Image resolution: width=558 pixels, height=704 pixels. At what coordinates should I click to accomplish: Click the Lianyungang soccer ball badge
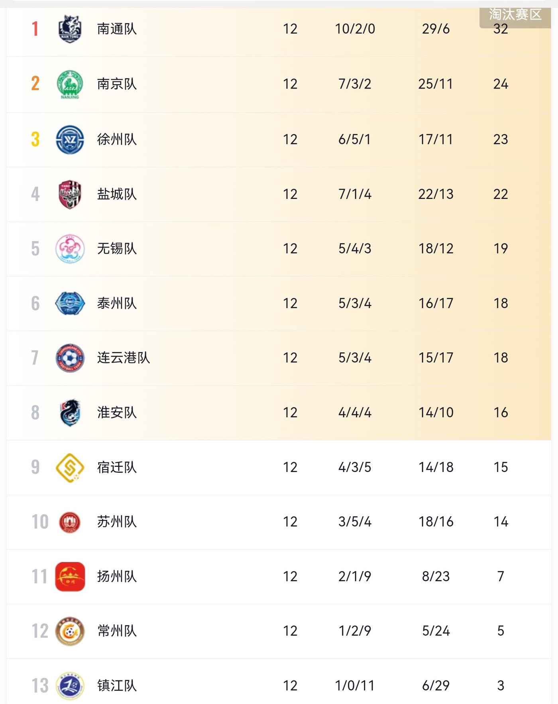(x=70, y=358)
